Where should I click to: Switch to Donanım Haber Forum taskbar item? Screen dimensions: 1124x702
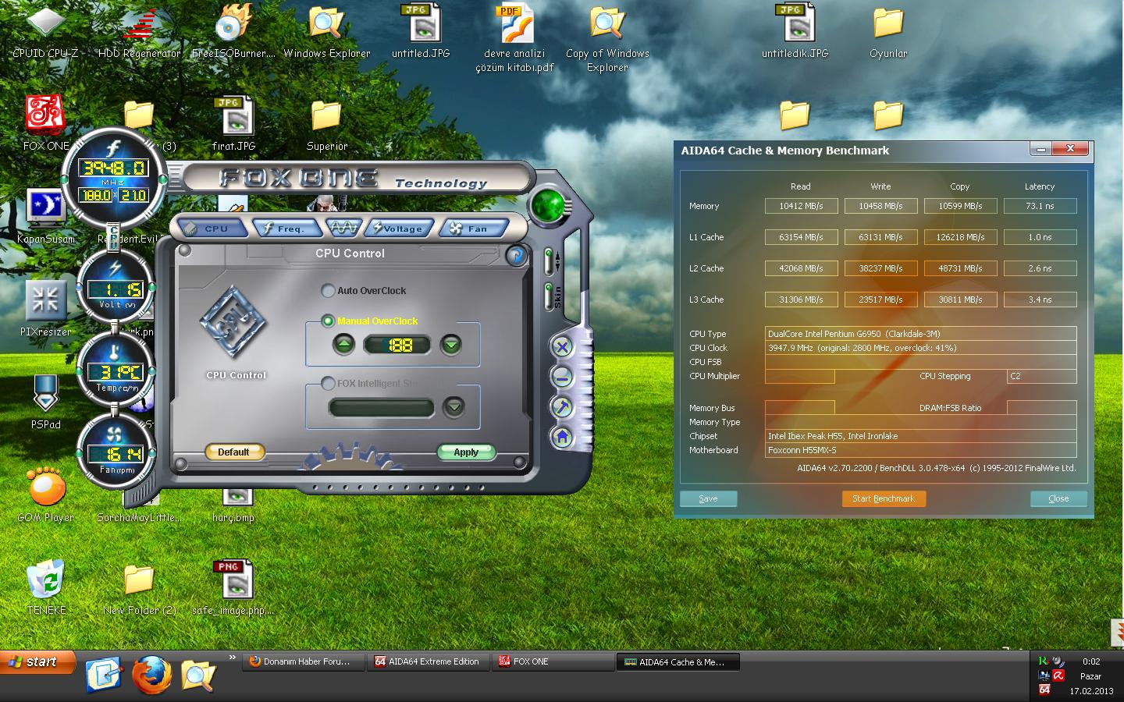tap(303, 661)
